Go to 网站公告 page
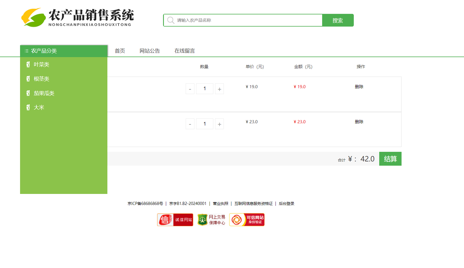The width and height of the screenshot is (464, 268). (x=150, y=51)
